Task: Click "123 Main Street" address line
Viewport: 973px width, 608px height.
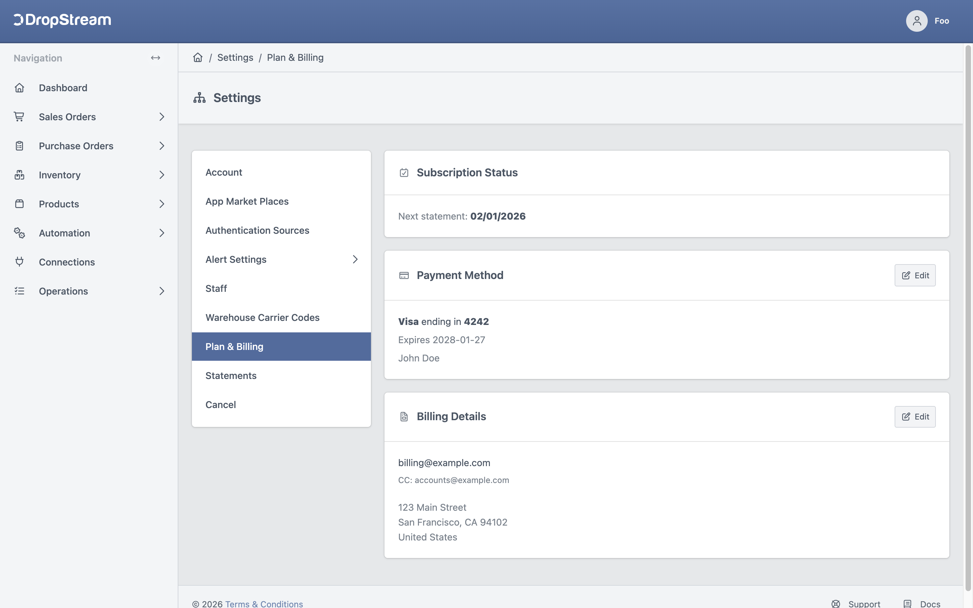Action: coord(432,507)
